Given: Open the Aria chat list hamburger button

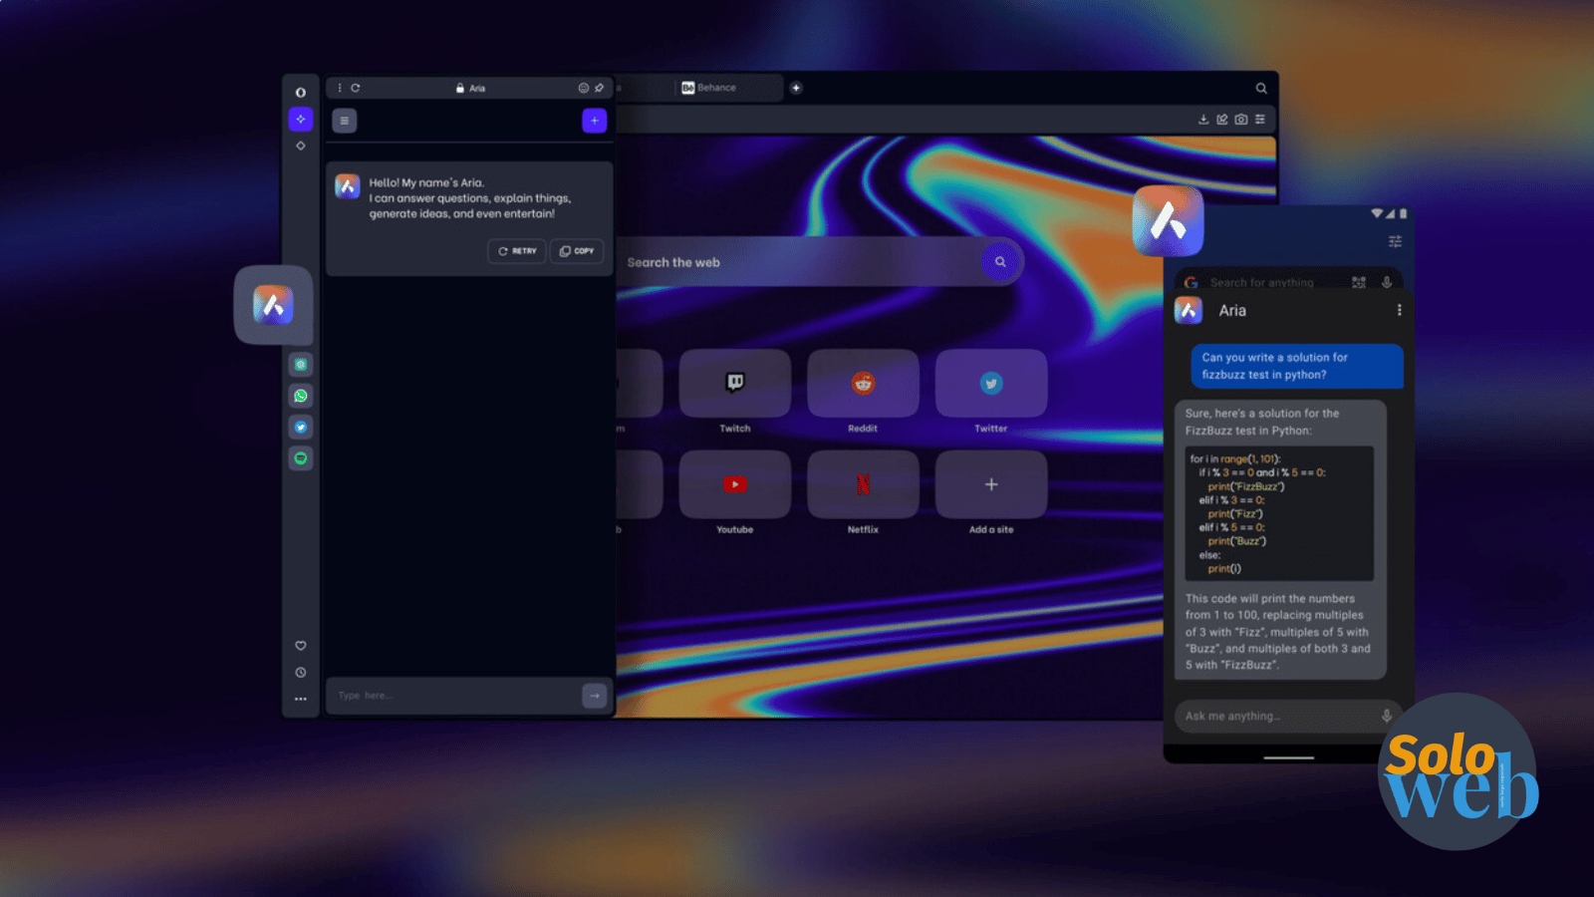Looking at the screenshot, I should point(344,121).
